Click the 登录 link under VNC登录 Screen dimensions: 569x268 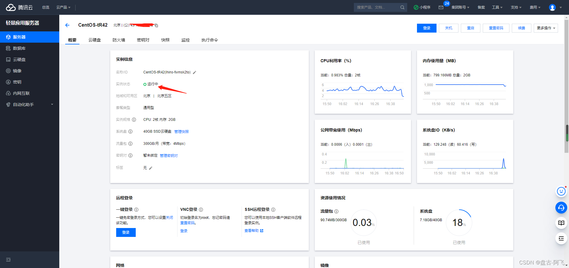pos(184,231)
